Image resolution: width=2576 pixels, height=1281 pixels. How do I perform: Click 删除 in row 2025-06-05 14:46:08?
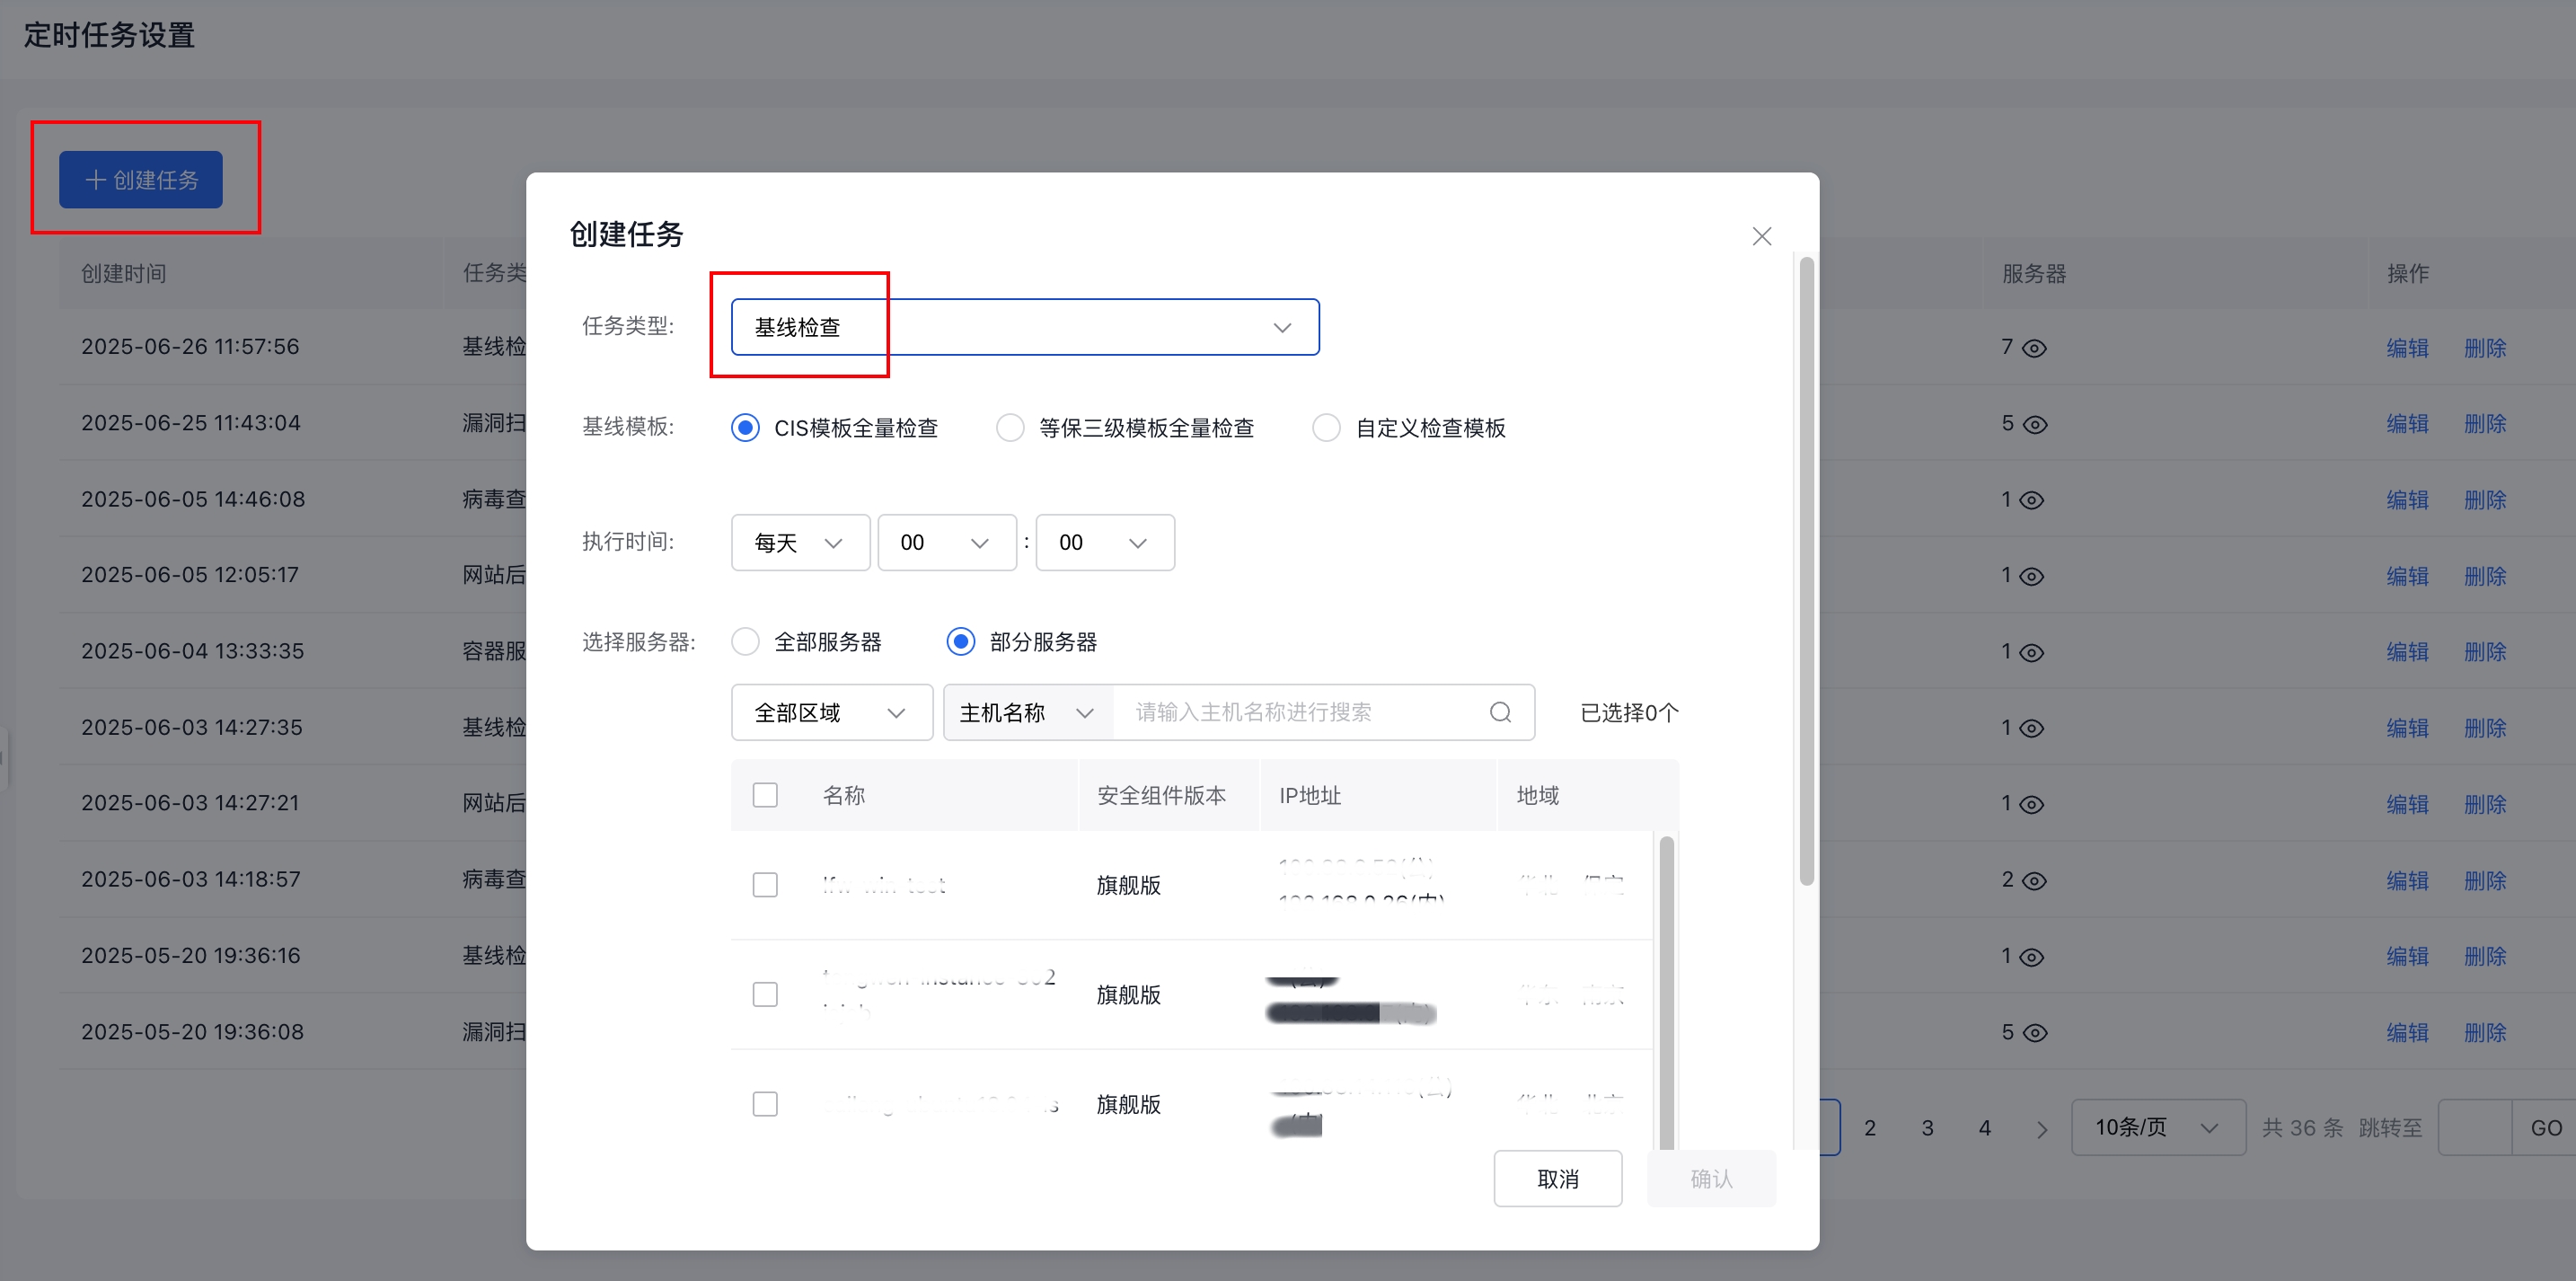pos(2485,500)
